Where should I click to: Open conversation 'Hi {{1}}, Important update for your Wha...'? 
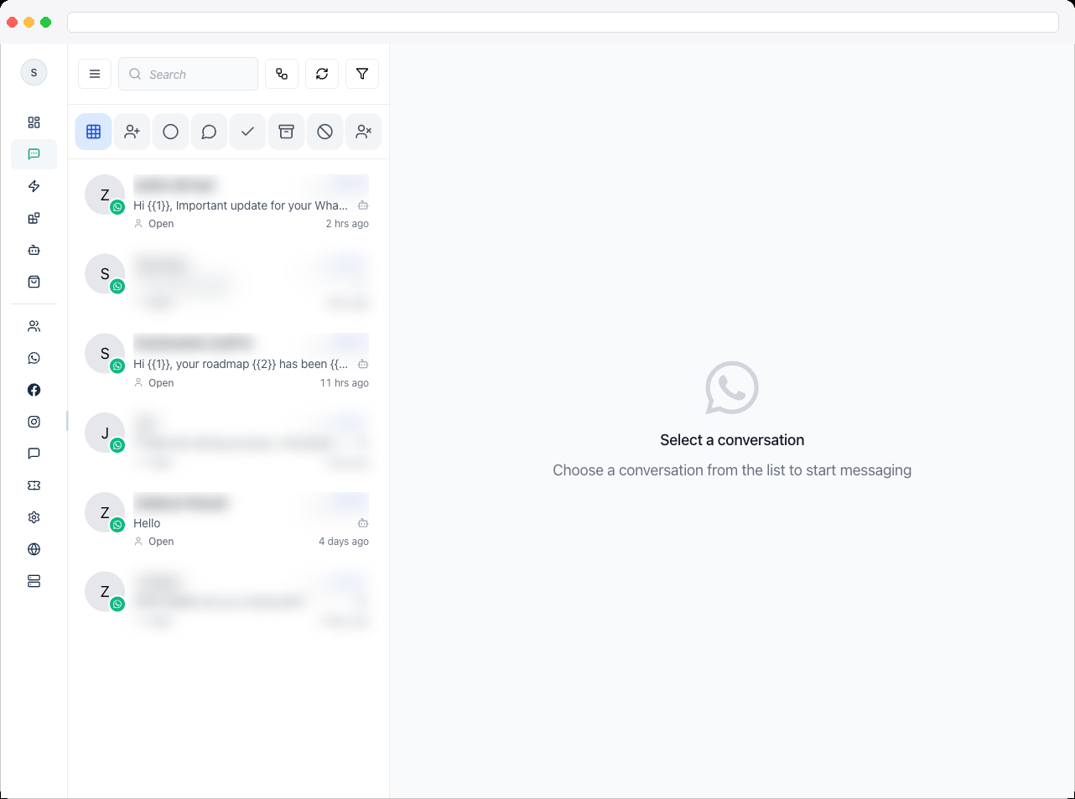coord(228,204)
